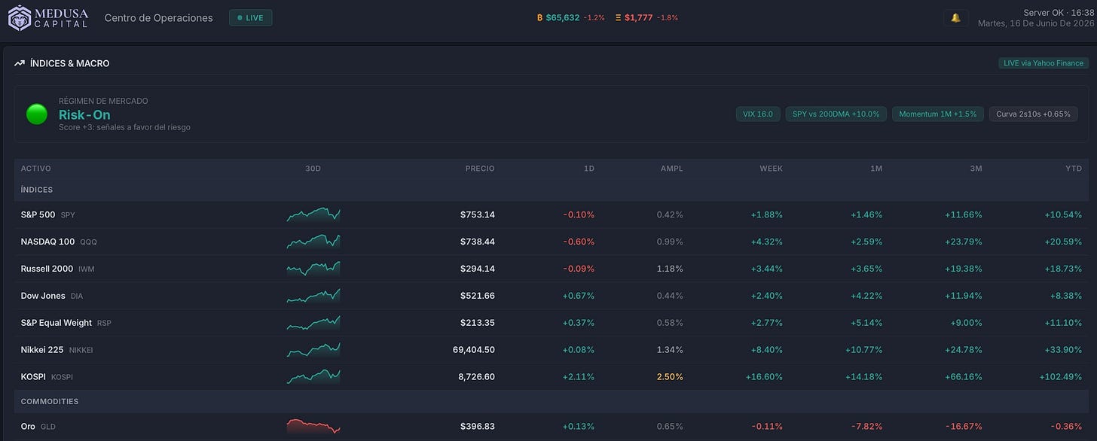Select the Momentum 1M +1.5% chip
The image size is (1097, 441).
pos(938,114)
